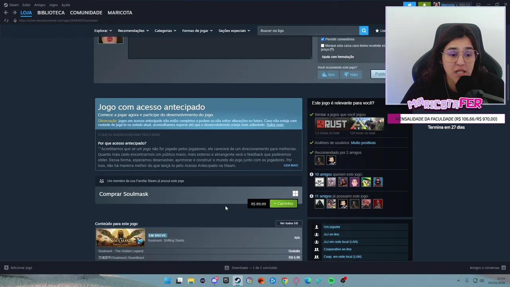This screenshot has height=287, width=510.
Task: Open Discord from the taskbar
Action: [x=214, y=281]
